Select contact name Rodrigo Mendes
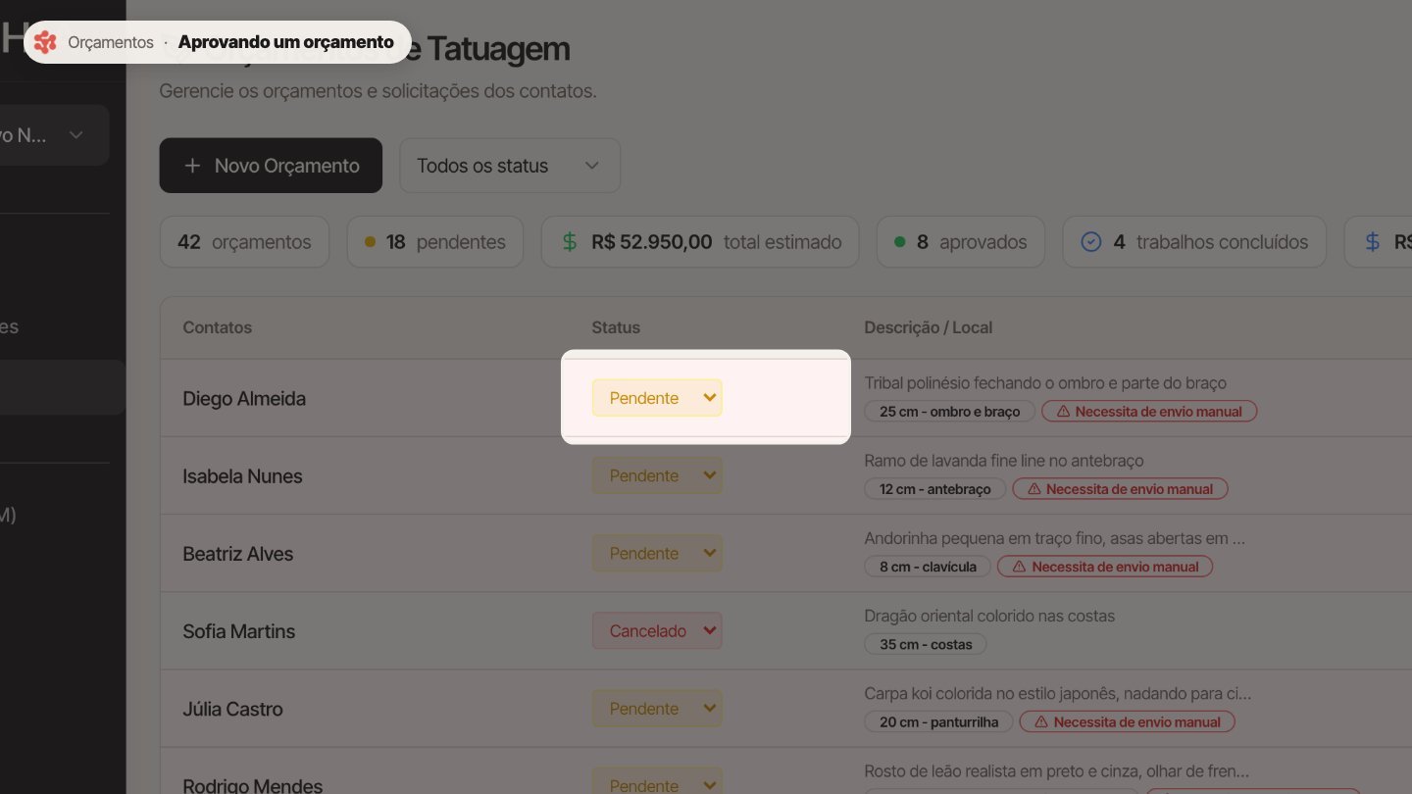The height and width of the screenshot is (794, 1412). tap(252, 785)
